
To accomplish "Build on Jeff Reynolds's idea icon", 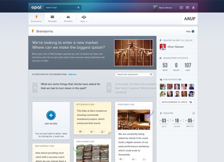I will pos(102,131).
